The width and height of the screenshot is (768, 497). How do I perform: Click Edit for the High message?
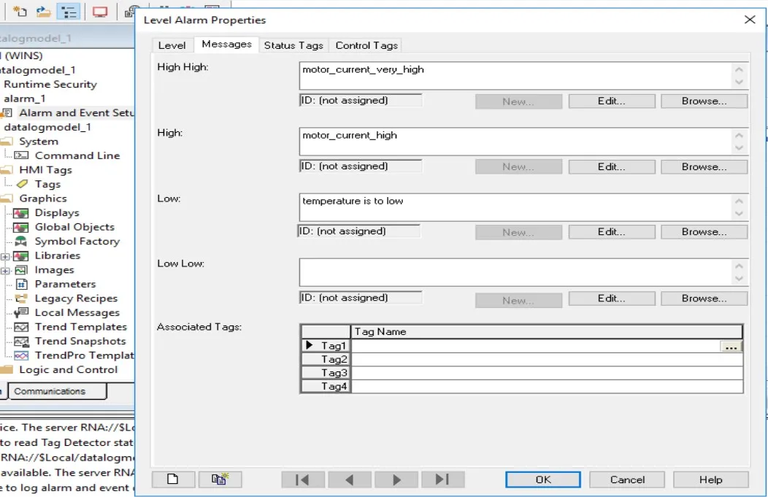point(612,167)
